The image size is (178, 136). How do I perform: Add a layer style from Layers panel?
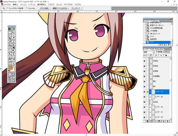tap(148, 121)
